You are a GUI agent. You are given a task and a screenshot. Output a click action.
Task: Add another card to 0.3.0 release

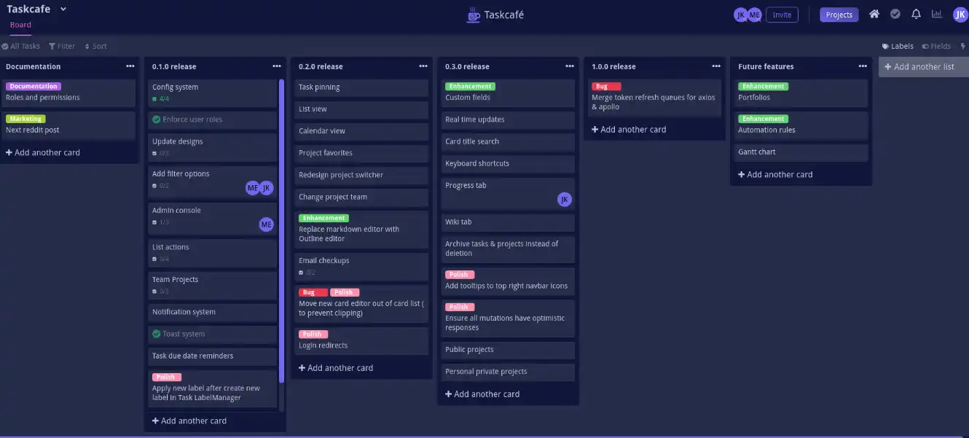pos(482,394)
